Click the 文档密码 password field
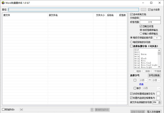The height and width of the screenshot is (113, 164). point(150,18)
